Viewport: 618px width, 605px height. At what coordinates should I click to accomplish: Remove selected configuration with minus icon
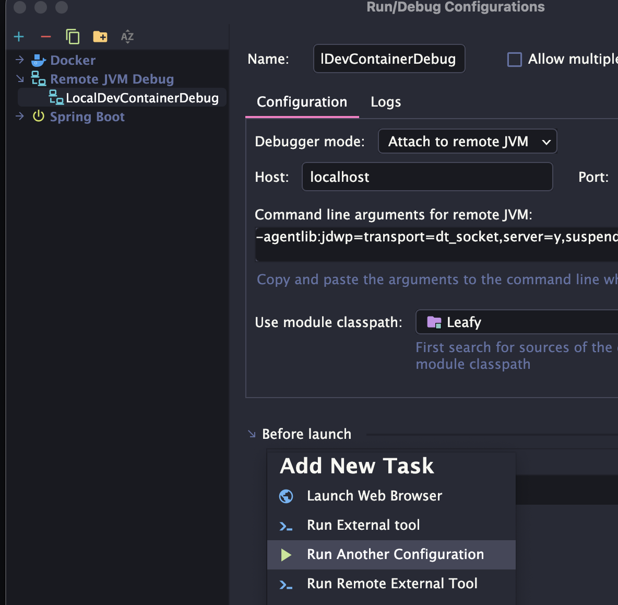(x=46, y=37)
